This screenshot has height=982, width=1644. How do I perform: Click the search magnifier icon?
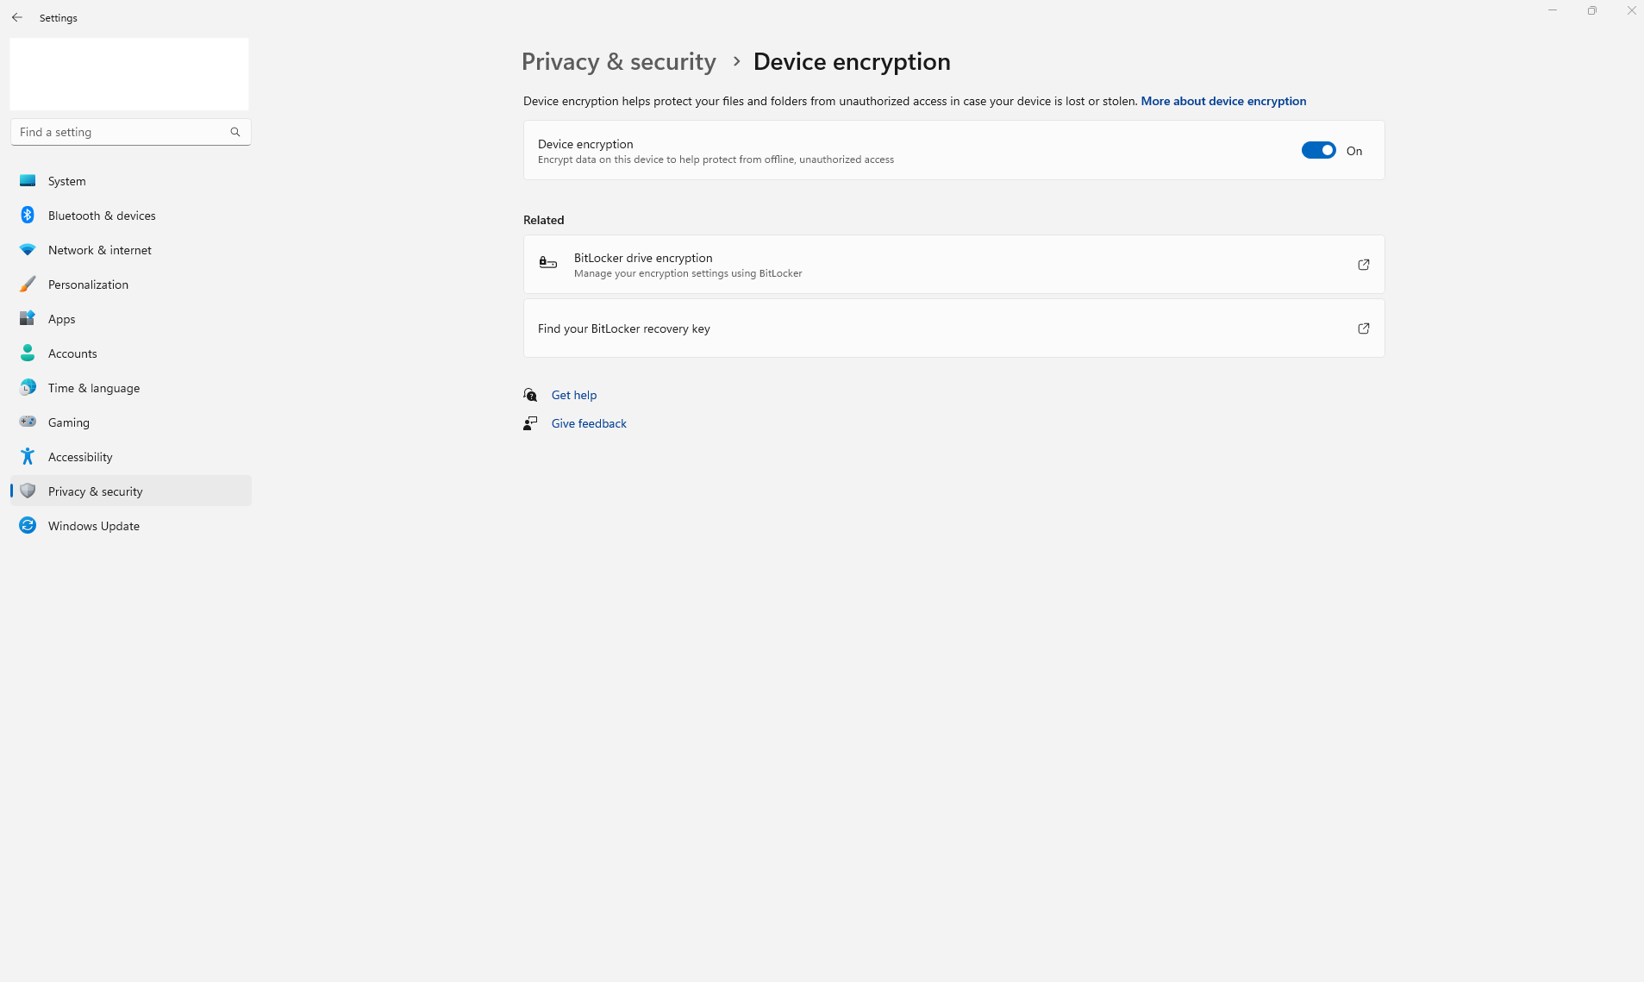tap(235, 132)
